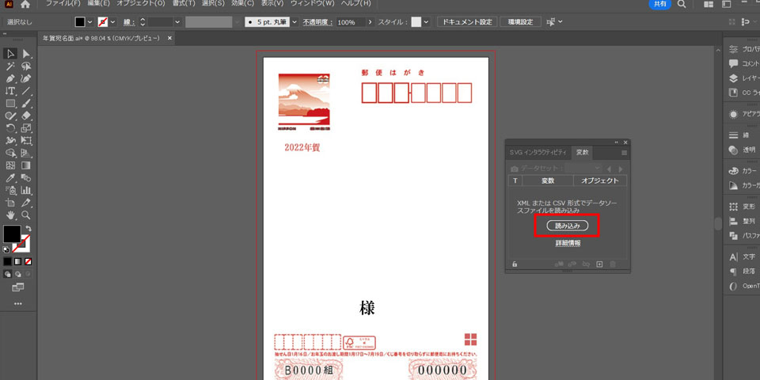Choose the Eyedropper tool
Screen dimensions: 760x380
pos(10,178)
